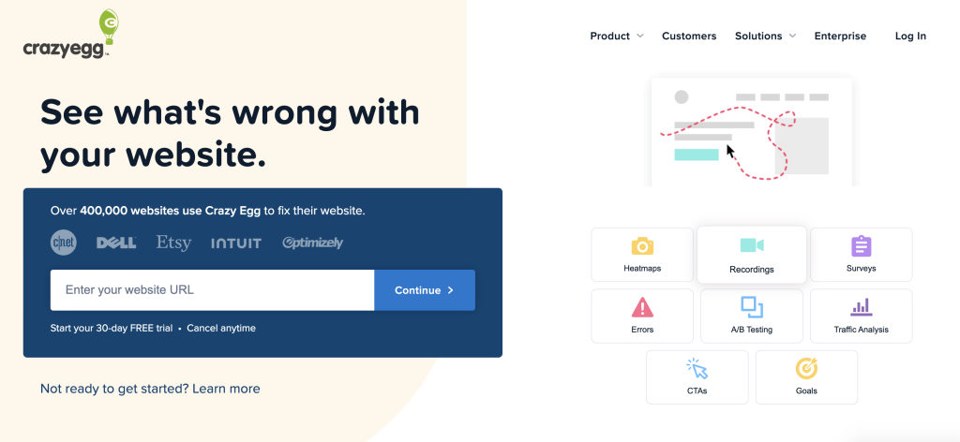Select the A/B Testing icon
This screenshot has width=960, height=442.
click(751, 306)
